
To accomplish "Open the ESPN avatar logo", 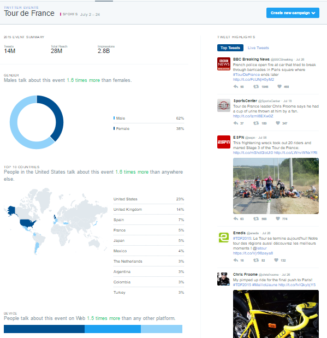I will 224,142.
